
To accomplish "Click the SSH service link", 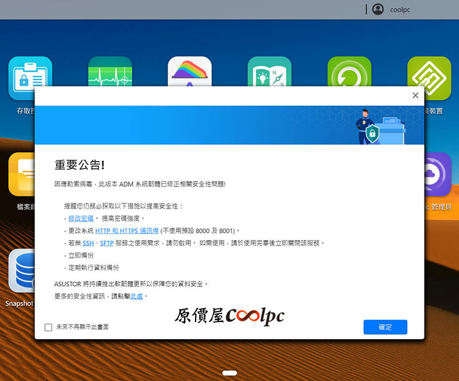I will [x=88, y=243].
